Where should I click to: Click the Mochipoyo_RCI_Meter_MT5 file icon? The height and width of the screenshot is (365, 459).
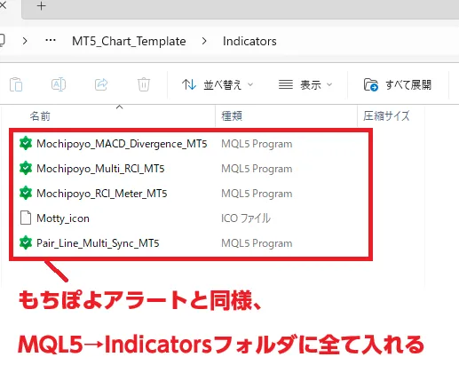[x=26, y=194]
